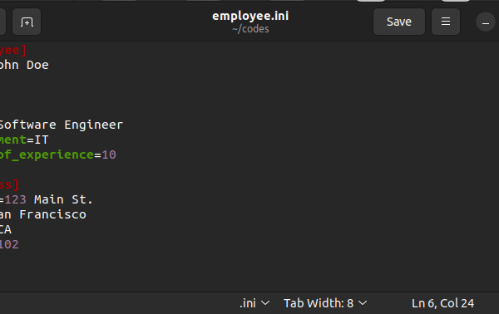Screen dimensions: 499x314
Task: Click the red address section header
Action: click(x=9, y=184)
